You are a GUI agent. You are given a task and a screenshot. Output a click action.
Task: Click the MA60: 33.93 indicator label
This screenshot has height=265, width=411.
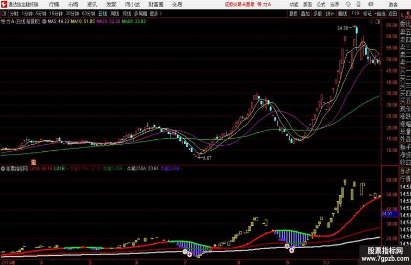coord(134,22)
